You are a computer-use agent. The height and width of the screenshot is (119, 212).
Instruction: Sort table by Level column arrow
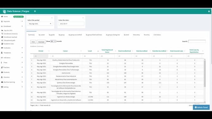click(98, 51)
